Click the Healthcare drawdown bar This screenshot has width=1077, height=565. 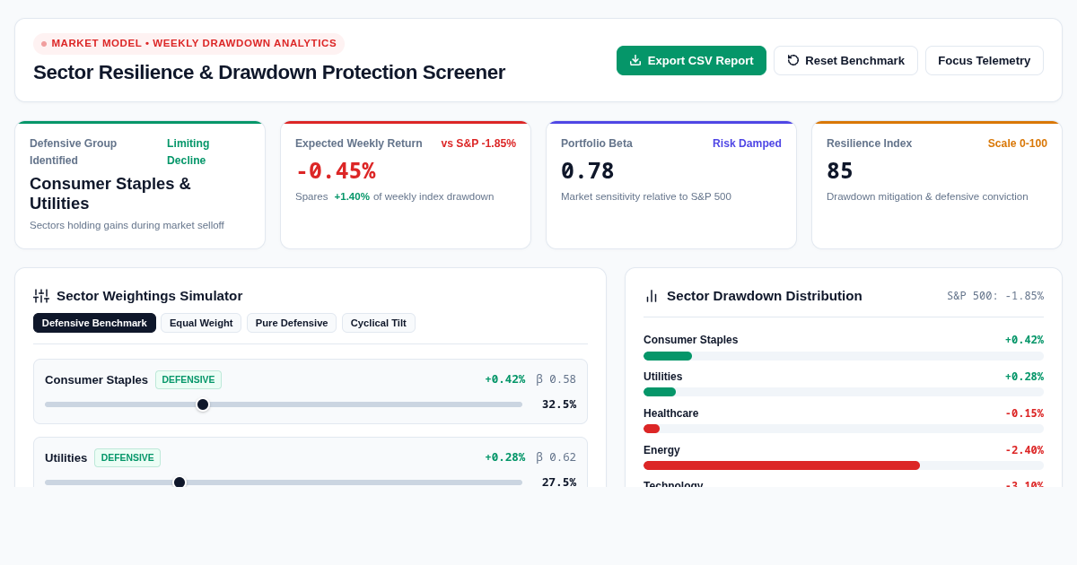[x=844, y=429]
